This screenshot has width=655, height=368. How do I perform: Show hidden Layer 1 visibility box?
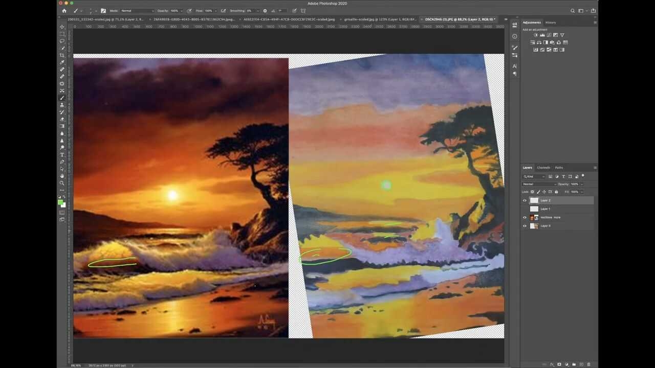pos(525,209)
